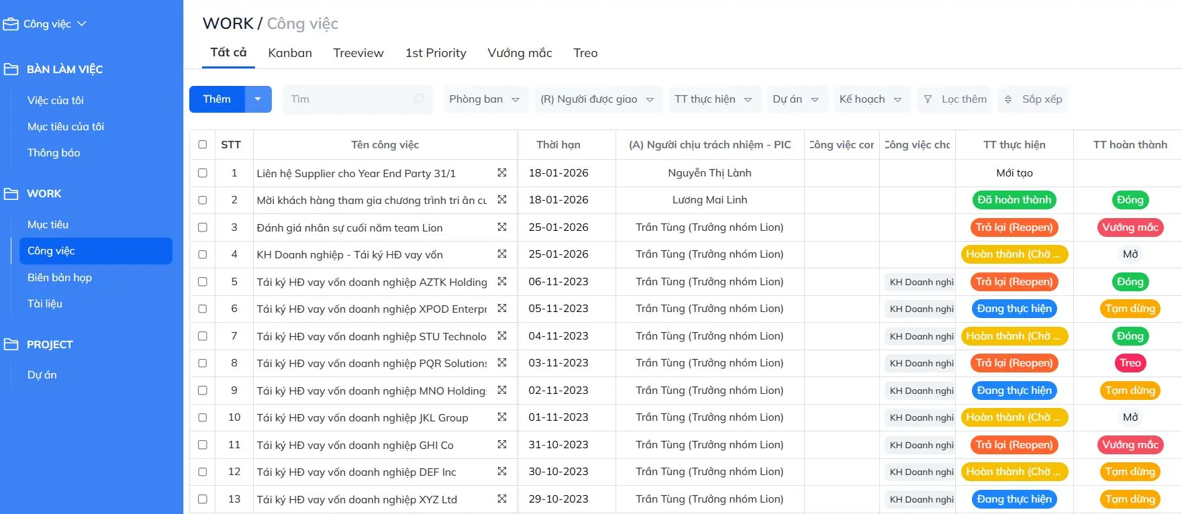Open expand icon for row 5 AZTK Holding
The image size is (1182, 514).
pos(501,282)
